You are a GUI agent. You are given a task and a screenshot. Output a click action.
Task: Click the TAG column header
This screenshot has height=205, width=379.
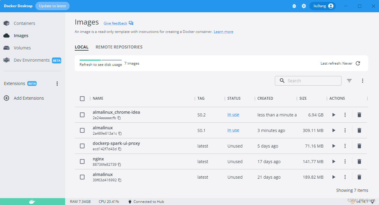(201, 98)
